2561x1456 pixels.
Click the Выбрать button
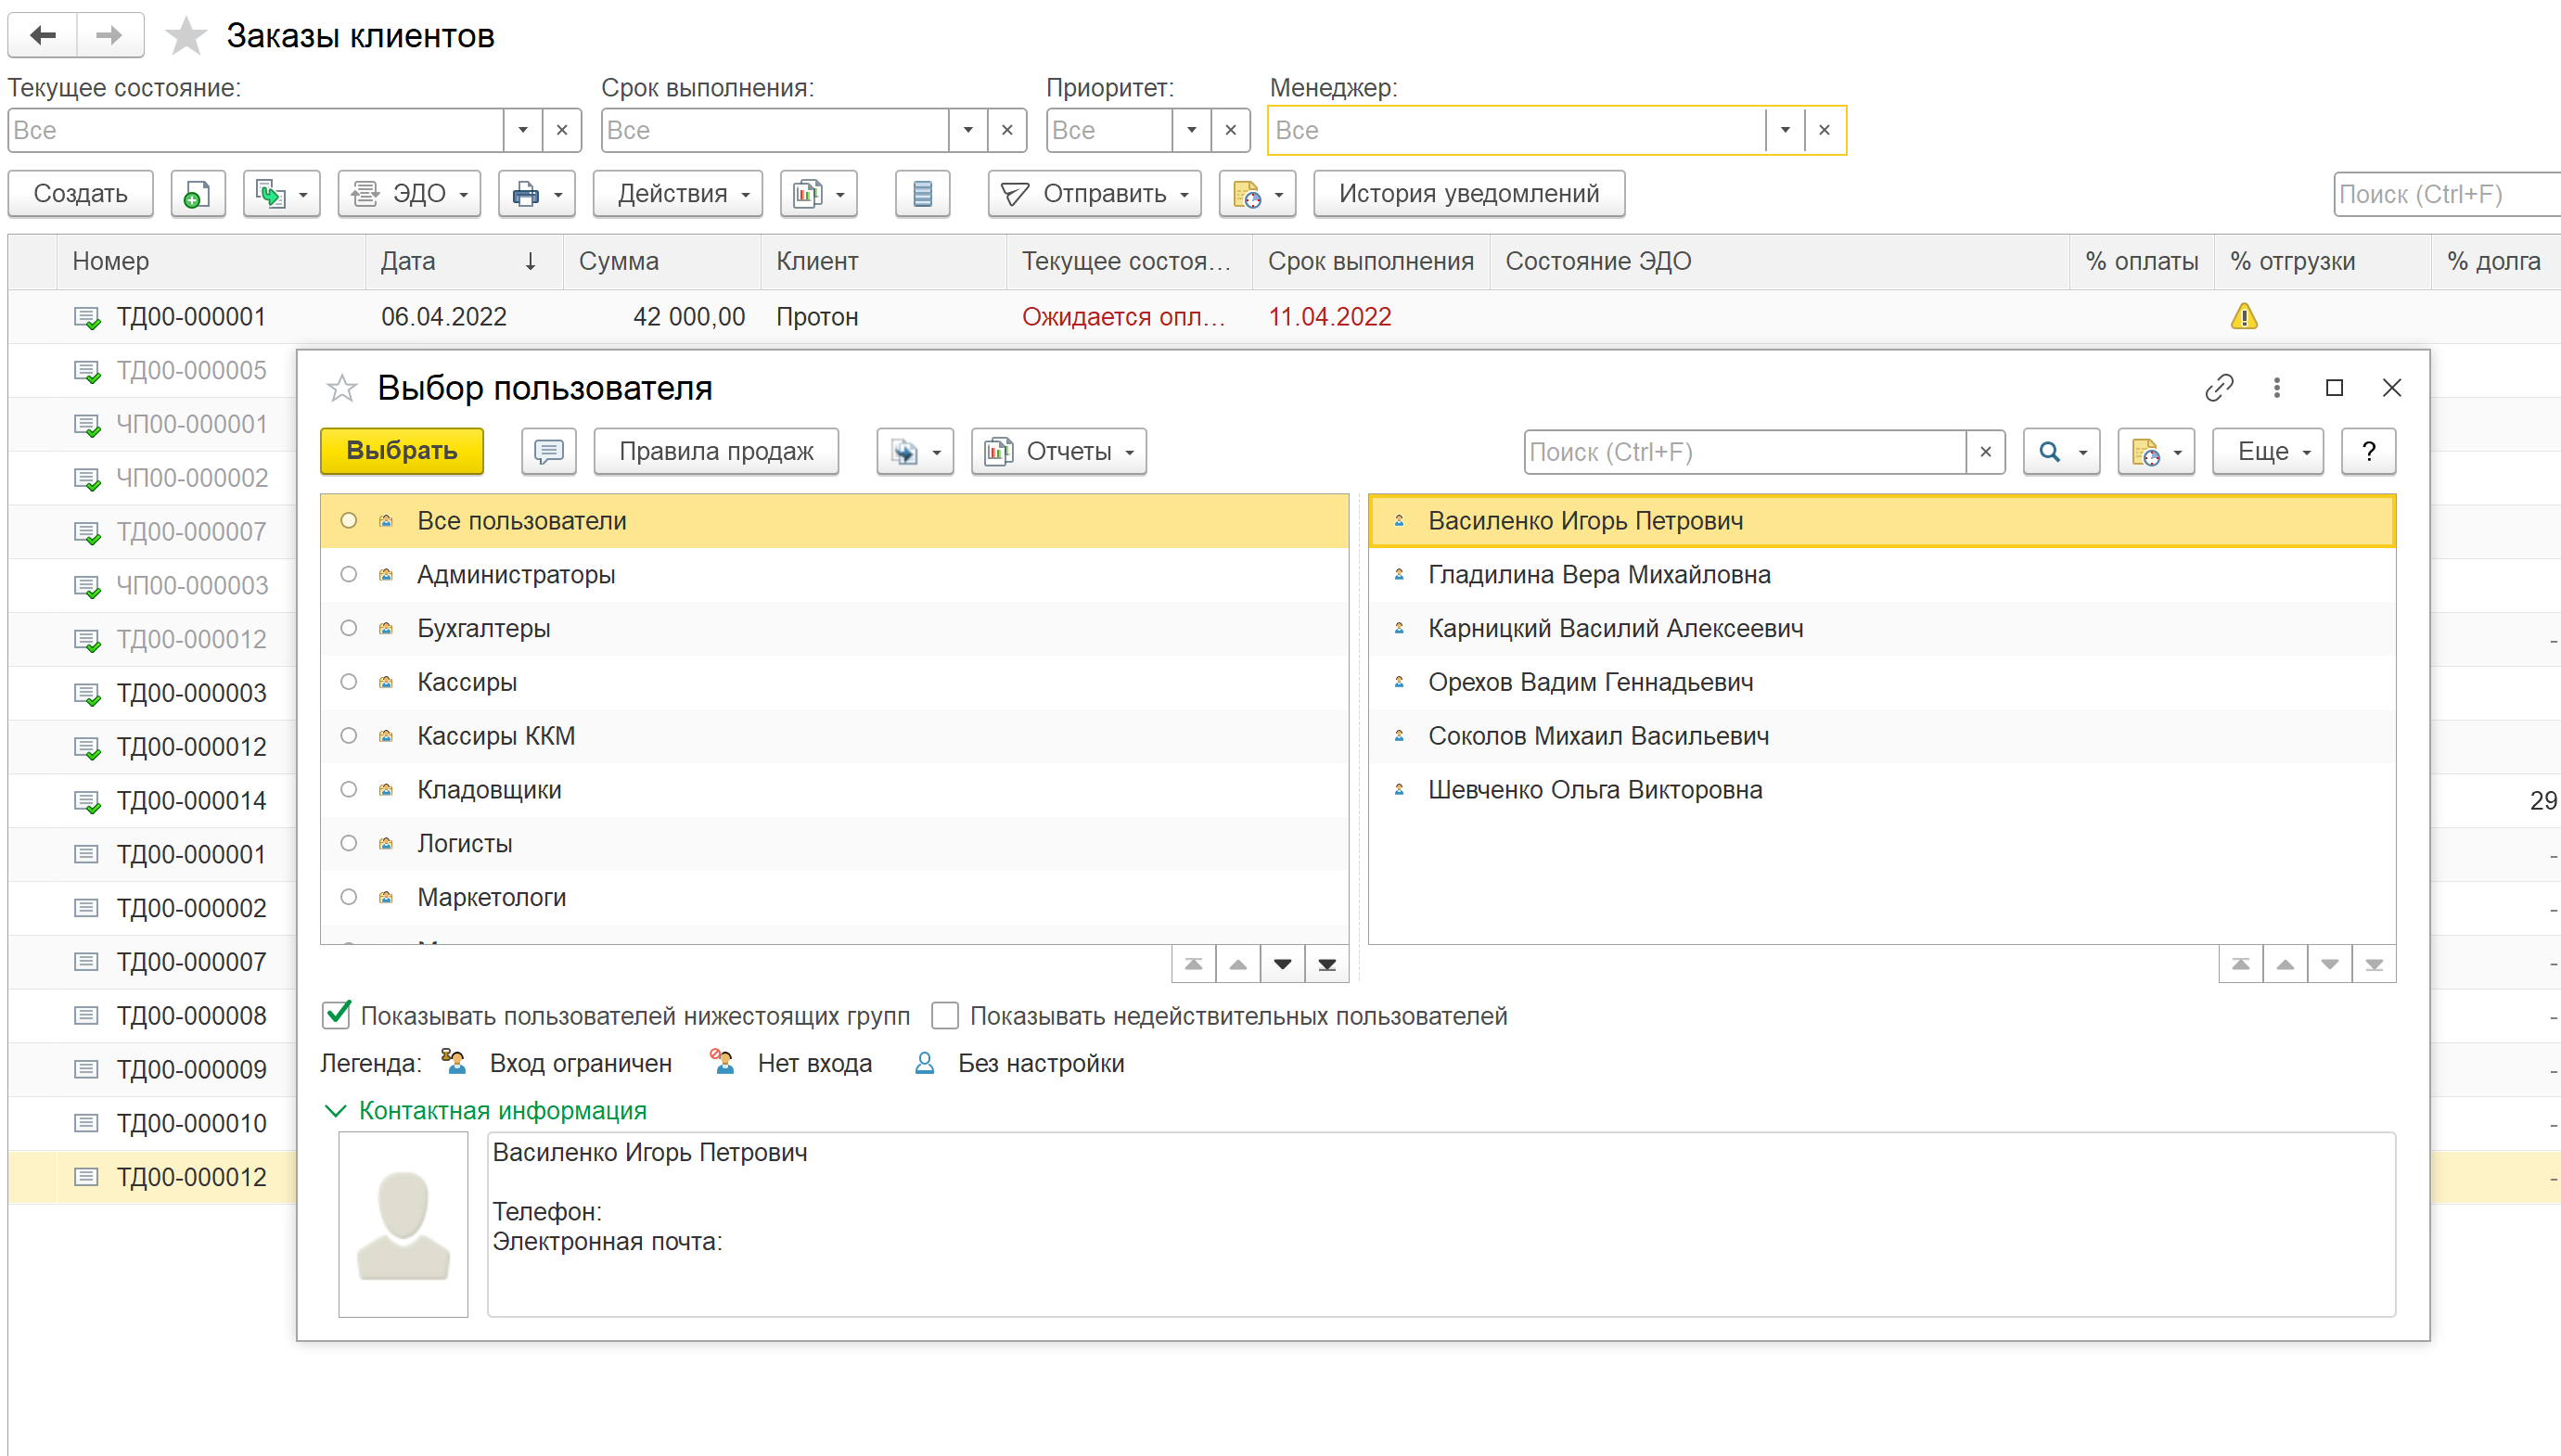(401, 451)
